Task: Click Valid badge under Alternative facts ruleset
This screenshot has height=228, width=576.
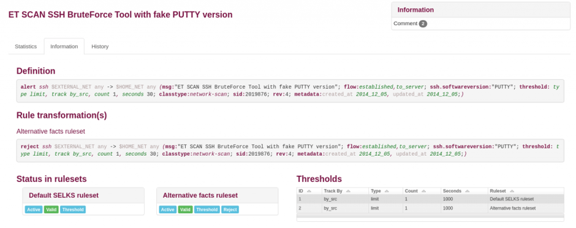Action: point(185,210)
